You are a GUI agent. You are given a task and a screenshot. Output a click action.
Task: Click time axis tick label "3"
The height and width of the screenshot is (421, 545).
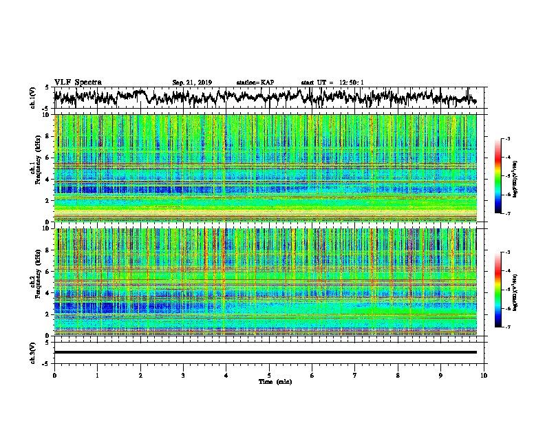pyautogui.click(x=183, y=376)
